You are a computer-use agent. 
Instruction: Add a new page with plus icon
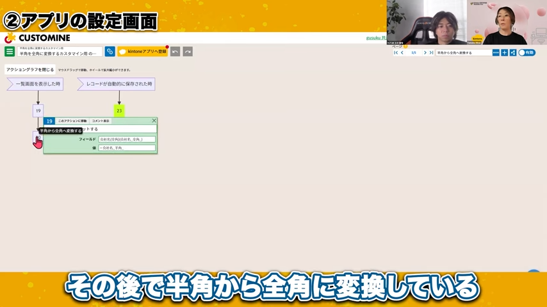pyautogui.click(x=505, y=52)
